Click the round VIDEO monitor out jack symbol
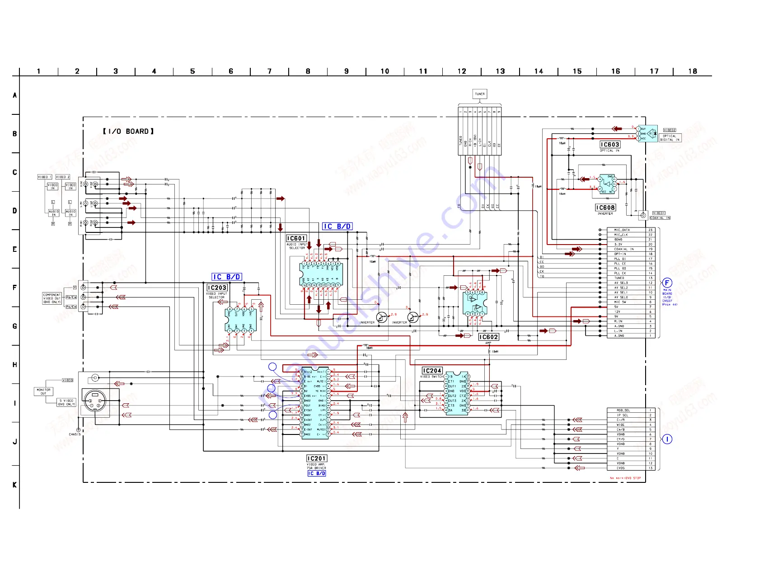 pos(95,378)
